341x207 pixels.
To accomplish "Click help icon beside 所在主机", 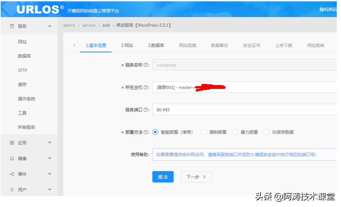I will [146, 87].
